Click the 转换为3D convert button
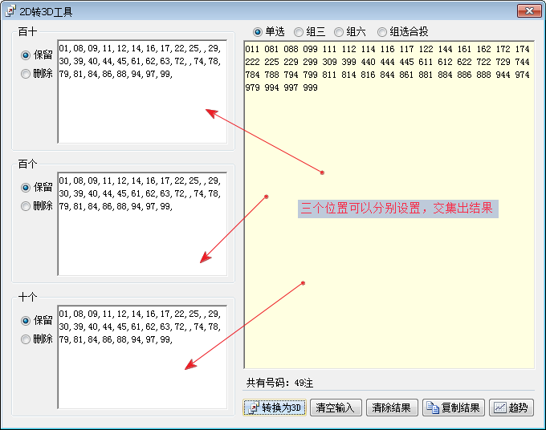The width and height of the screenshot is (546, 430). 275,408
